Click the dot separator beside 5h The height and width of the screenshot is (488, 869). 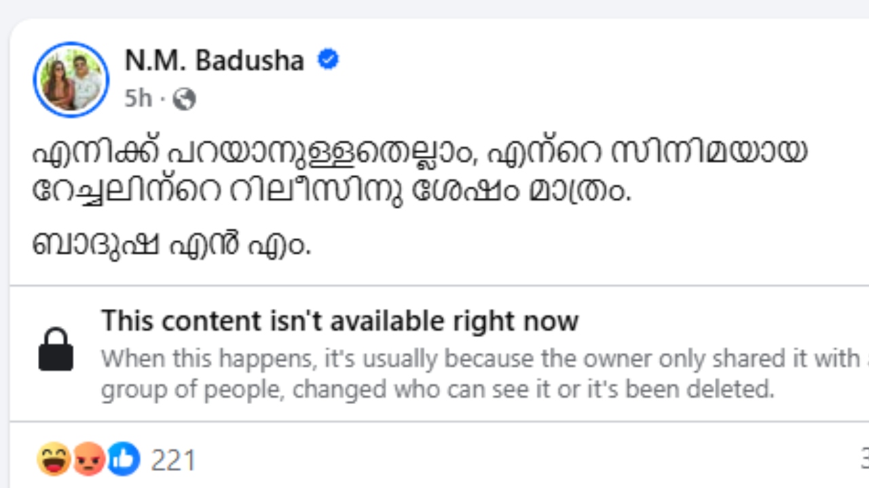(162, 100)
